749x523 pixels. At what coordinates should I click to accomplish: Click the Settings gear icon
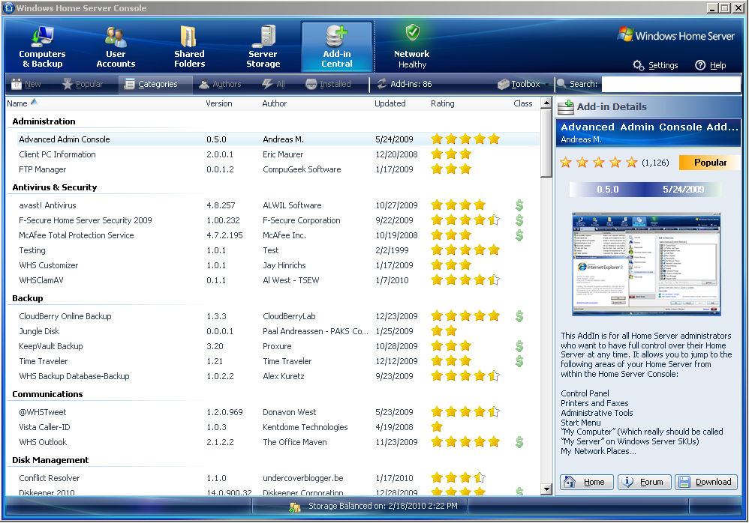(638, 65)
